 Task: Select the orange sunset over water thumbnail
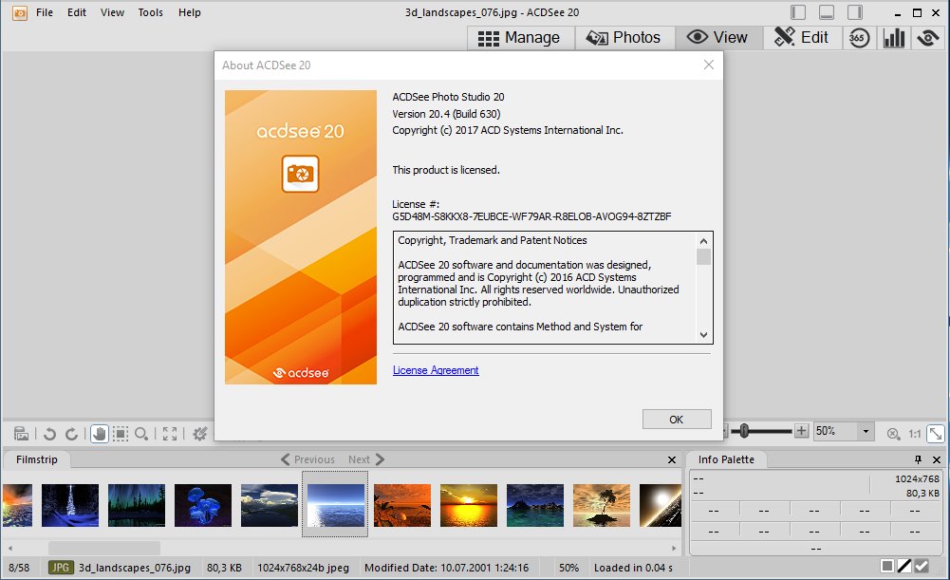[x=468, y=505]
